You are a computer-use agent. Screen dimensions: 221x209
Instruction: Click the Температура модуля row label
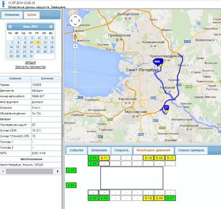[x=13, y=125]
